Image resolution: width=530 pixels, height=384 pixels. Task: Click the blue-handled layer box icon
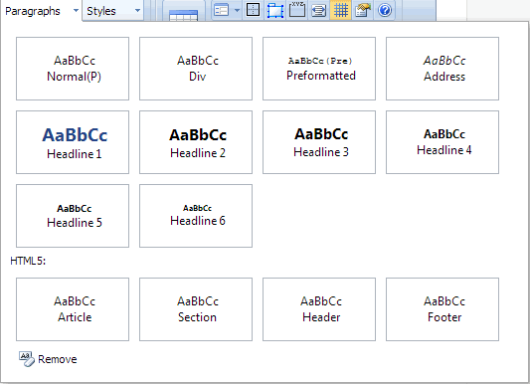point(275,10)
